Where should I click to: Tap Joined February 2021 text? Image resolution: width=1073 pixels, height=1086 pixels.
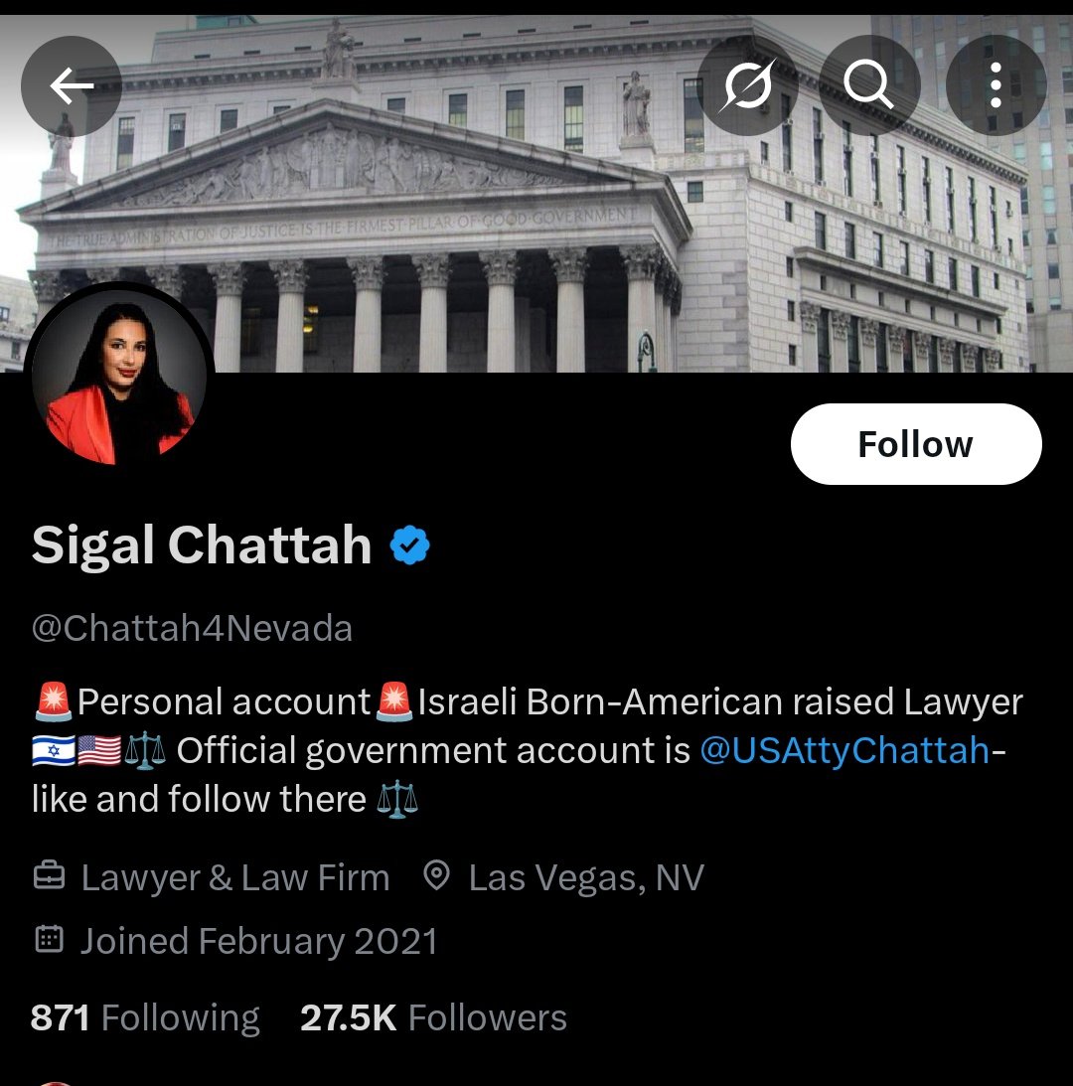(x=259, y=941)
